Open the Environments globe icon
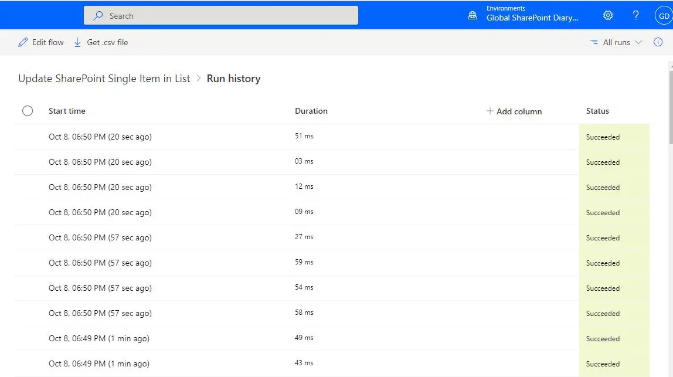The image size is (673, 377). pos(473,15)
